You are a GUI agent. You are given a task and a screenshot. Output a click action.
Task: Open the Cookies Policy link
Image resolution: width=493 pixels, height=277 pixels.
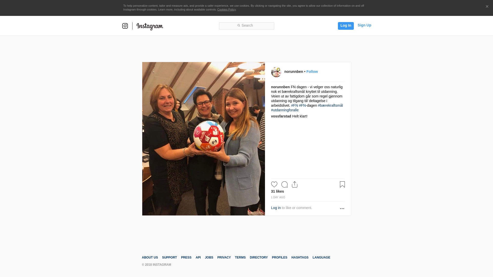(226, 9)
